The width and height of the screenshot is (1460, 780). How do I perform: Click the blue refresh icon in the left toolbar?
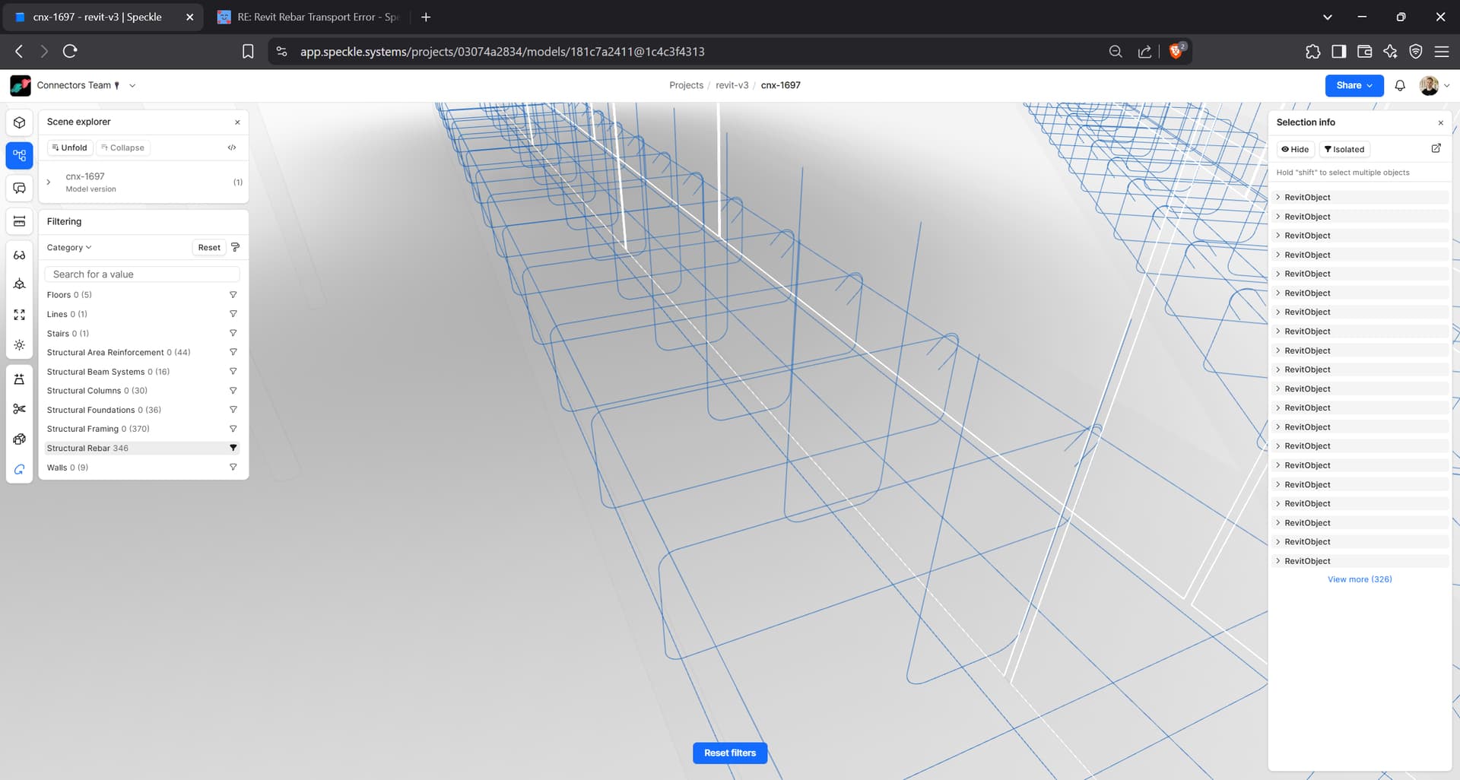pos(20,470)
